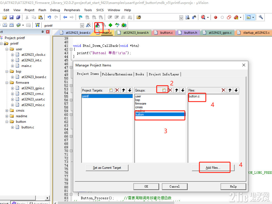
Task: Expand the cmsis group in tree
Action: coord(7,111)
